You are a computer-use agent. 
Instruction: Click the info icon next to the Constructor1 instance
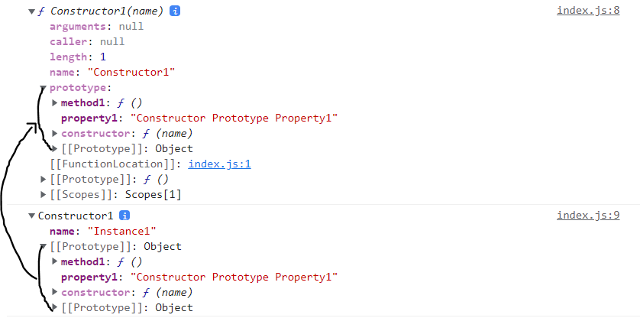coord(124,216)
